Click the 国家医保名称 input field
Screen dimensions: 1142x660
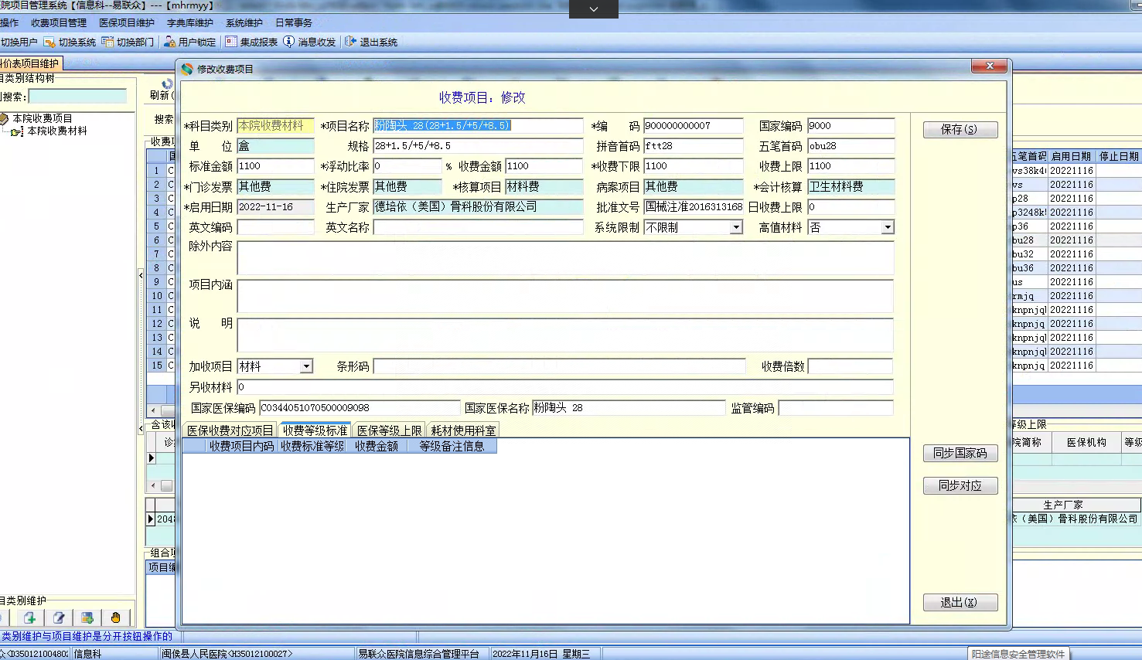click(x=629, y=407)
